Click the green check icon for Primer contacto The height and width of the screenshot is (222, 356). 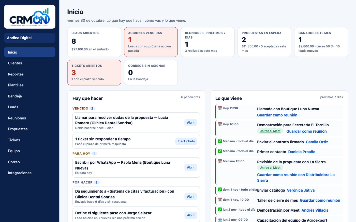(220, 151)
